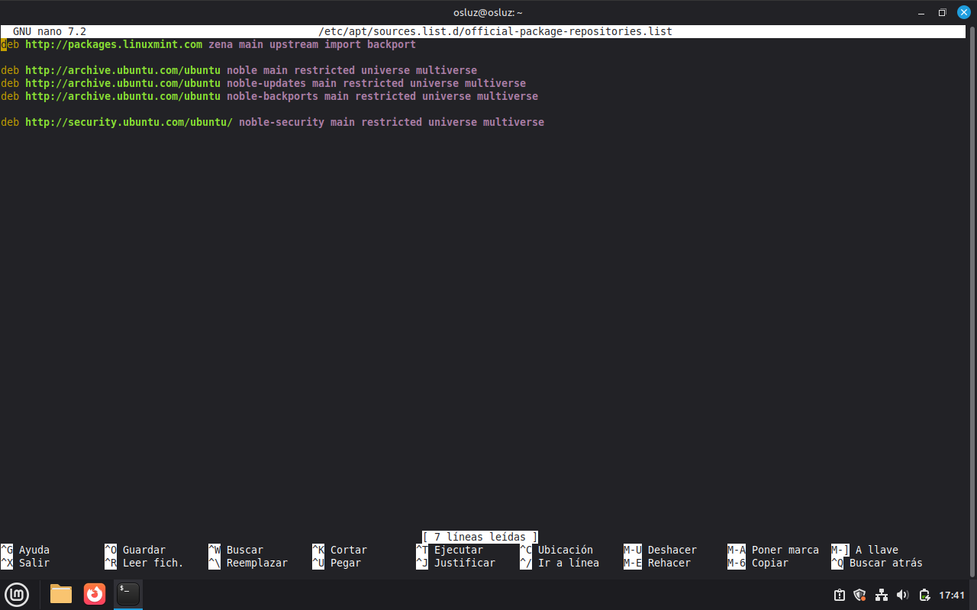The width and height of the screenshot is (977, 610).
Task: Click the ^X Salir shortcut label
Action: [x=25, y=563]
